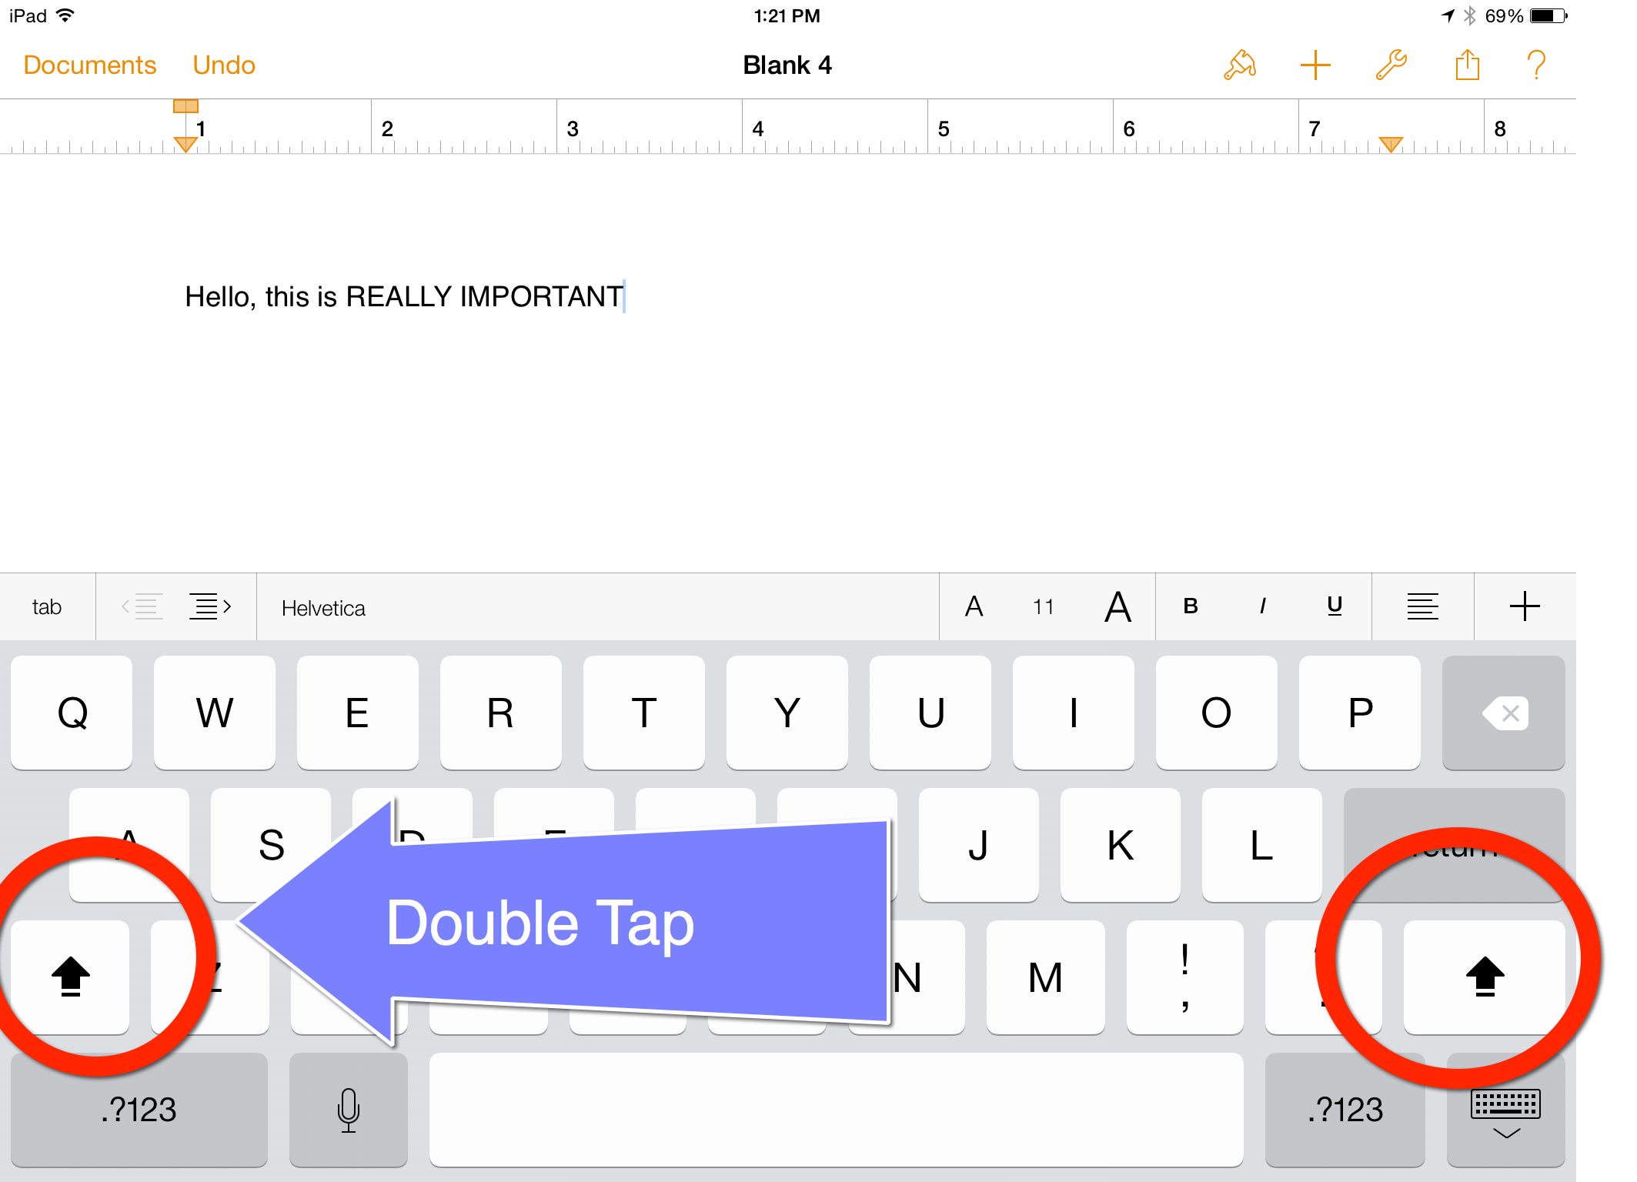Screen dimensions: 1637x1182
Task: Tap the Share export icon
Action: (x=1467, y=65)
